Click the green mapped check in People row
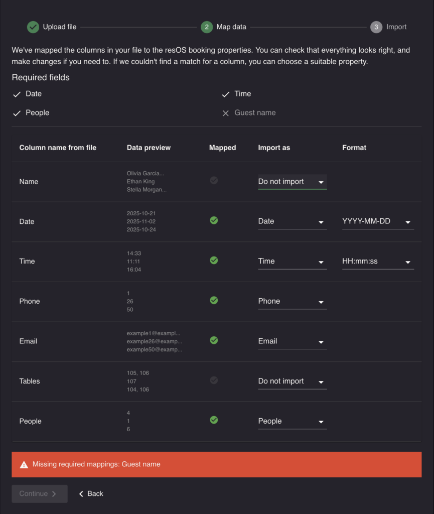The height and width of the screenshot is (514, 434). (x=214, y=420)
